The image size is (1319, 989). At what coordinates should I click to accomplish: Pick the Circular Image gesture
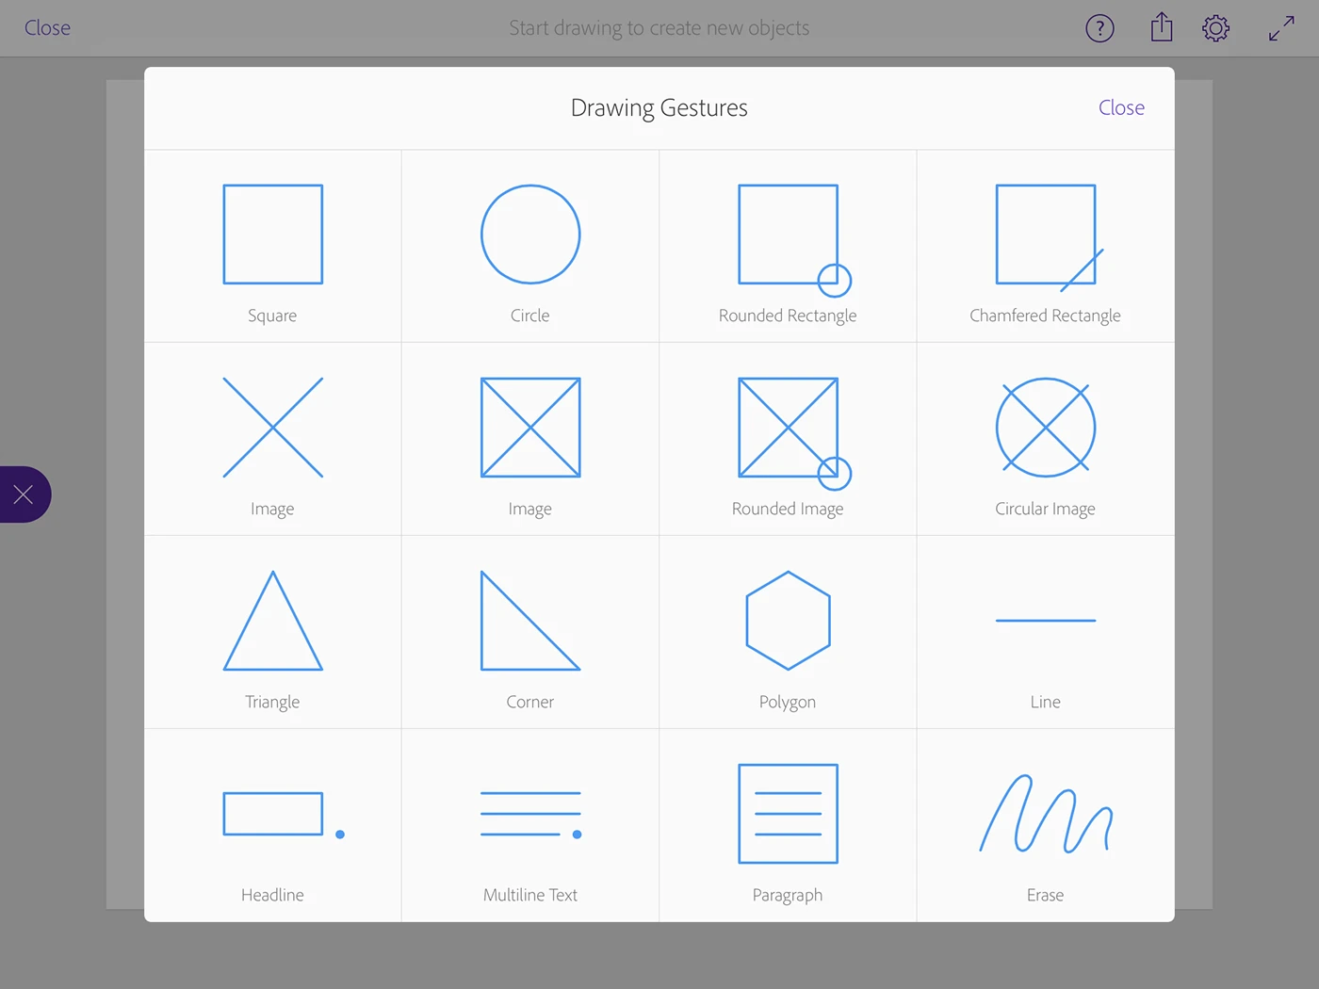pyautogui.click(x=1046, y=429)
